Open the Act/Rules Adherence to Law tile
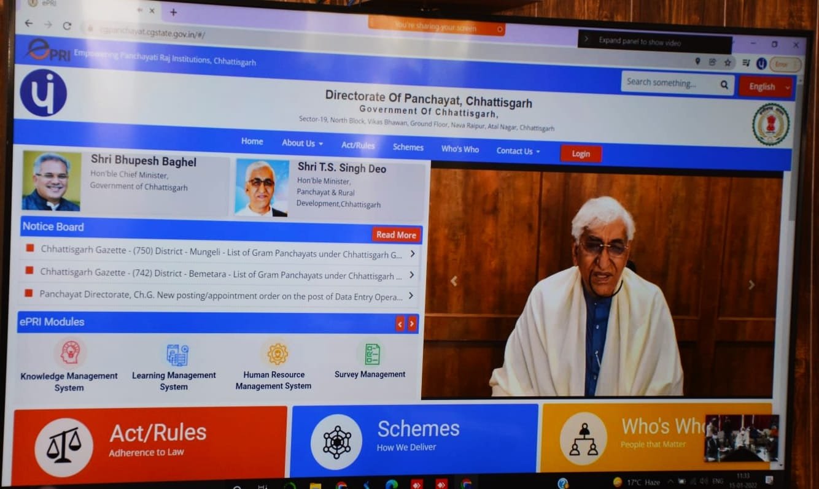This screenshot has height=489, width=819. point(149,444)
